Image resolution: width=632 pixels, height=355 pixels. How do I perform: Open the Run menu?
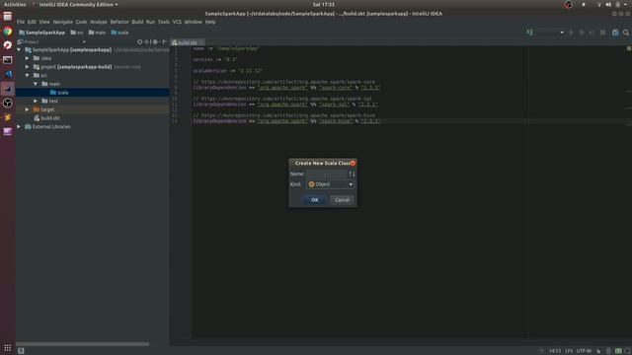click(150, 22)
